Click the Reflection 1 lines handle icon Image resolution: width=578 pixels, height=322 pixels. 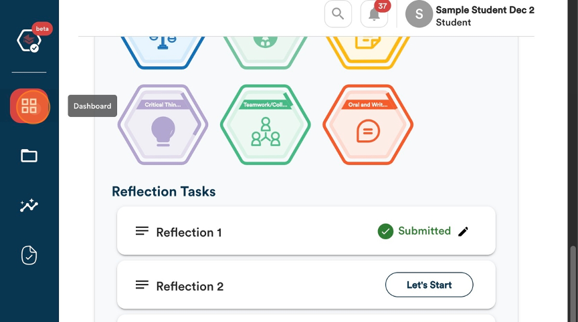tap(142, 231)
